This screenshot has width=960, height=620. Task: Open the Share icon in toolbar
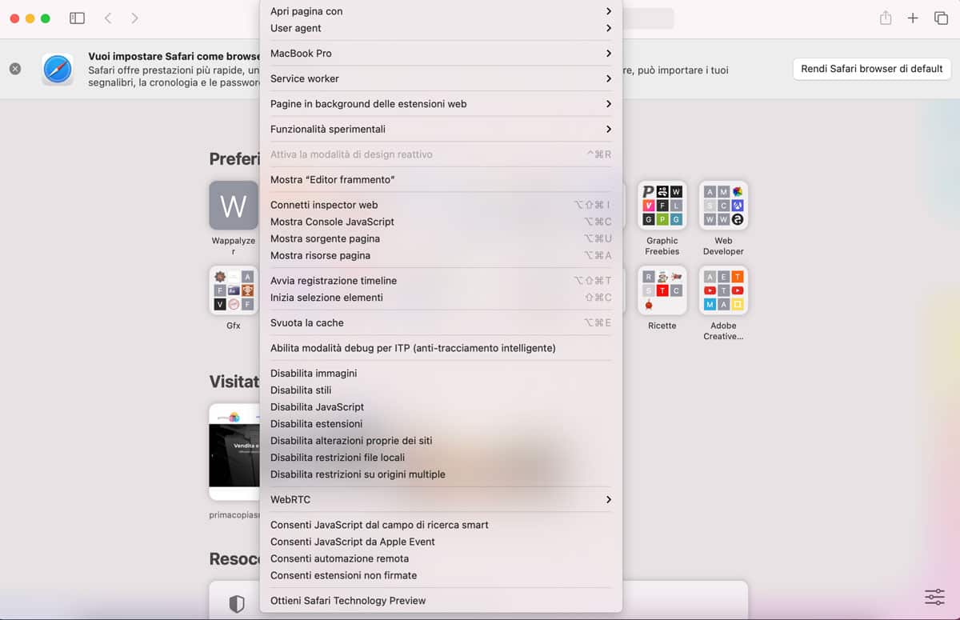coord(886,18)
